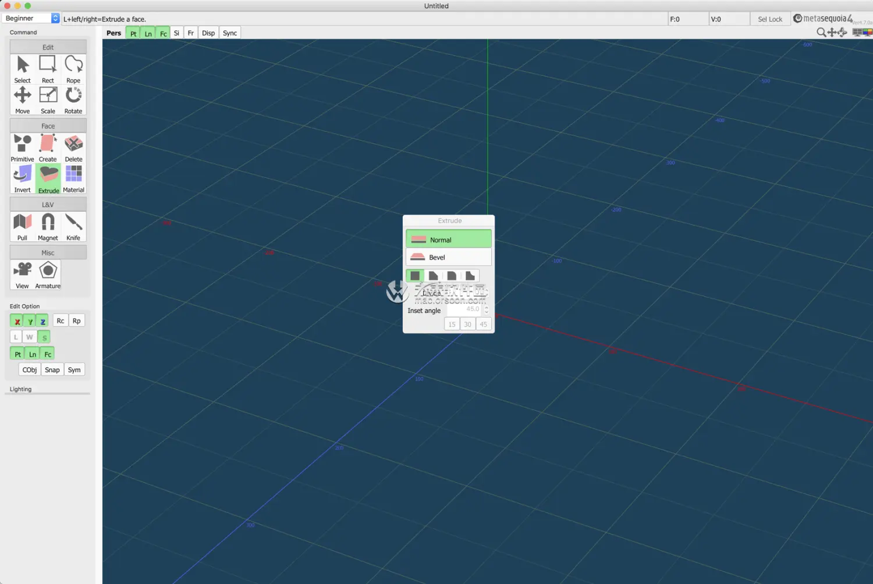The height and width of the screenshot is (584, 873).
Task: Activate the Rotate tool
Action: (73, 100)
